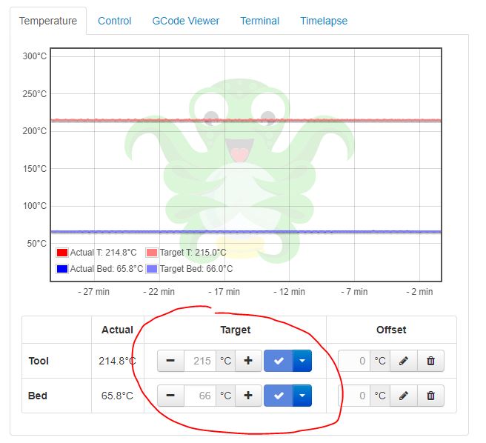Toggle Actual T red legend swatch
This screenshot has height=443, width=486.
click(x=62, y=253)
